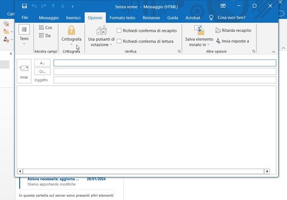Show the Da field

(45, 36)
